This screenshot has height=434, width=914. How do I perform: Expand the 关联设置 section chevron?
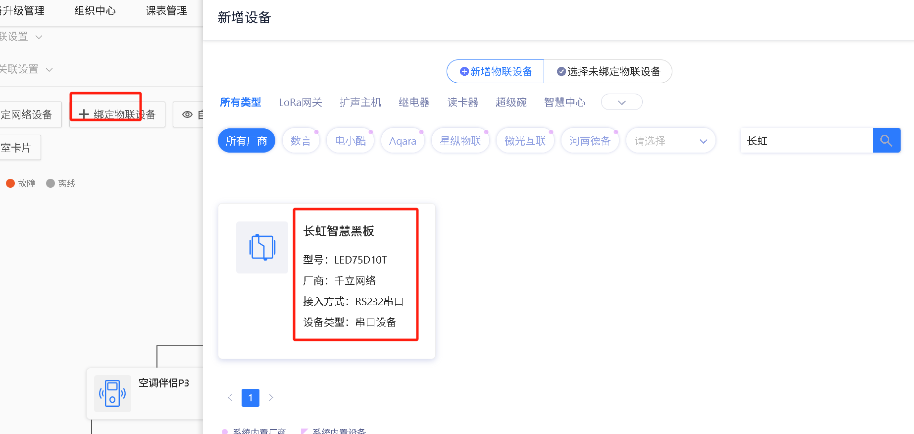[49, 69]
